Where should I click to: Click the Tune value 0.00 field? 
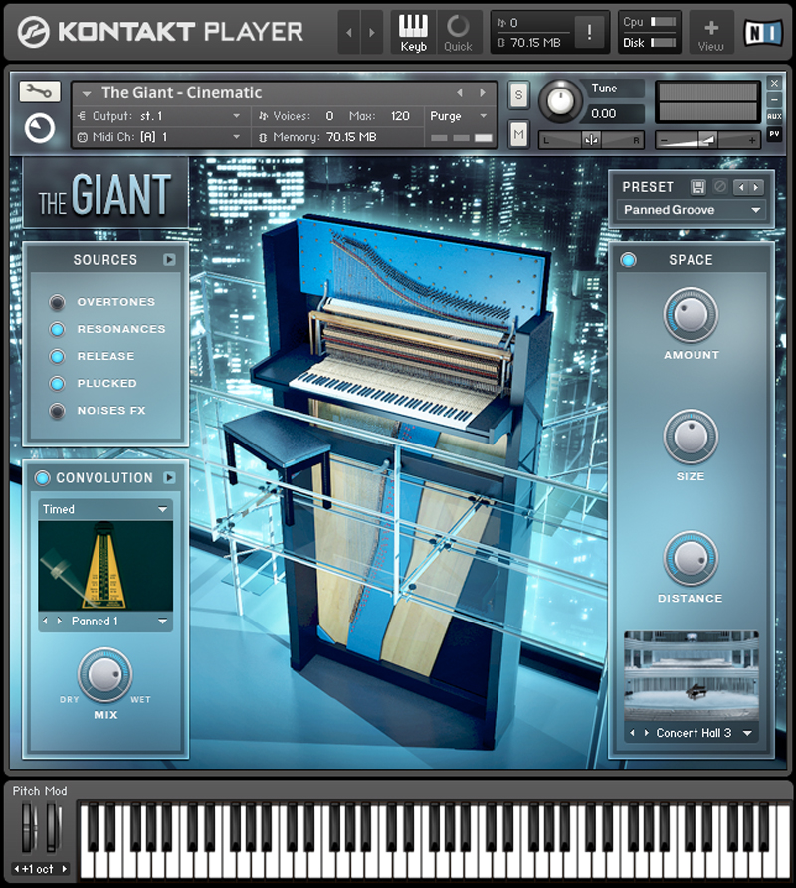pos(615,113)
